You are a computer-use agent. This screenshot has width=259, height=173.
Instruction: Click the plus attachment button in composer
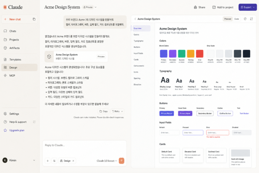tap(48, 161)
